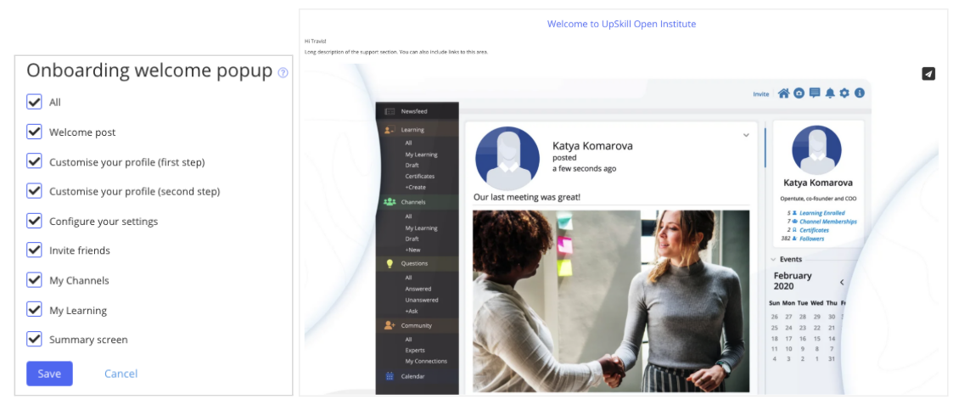
Task: Open My Connections in sidebar
Action: click(426, 361)
